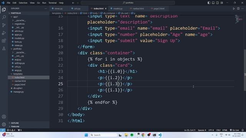Viewport: 246px width, 138px height.
Task: Switch to the navbar.html tab
Action: coord(138,8)
